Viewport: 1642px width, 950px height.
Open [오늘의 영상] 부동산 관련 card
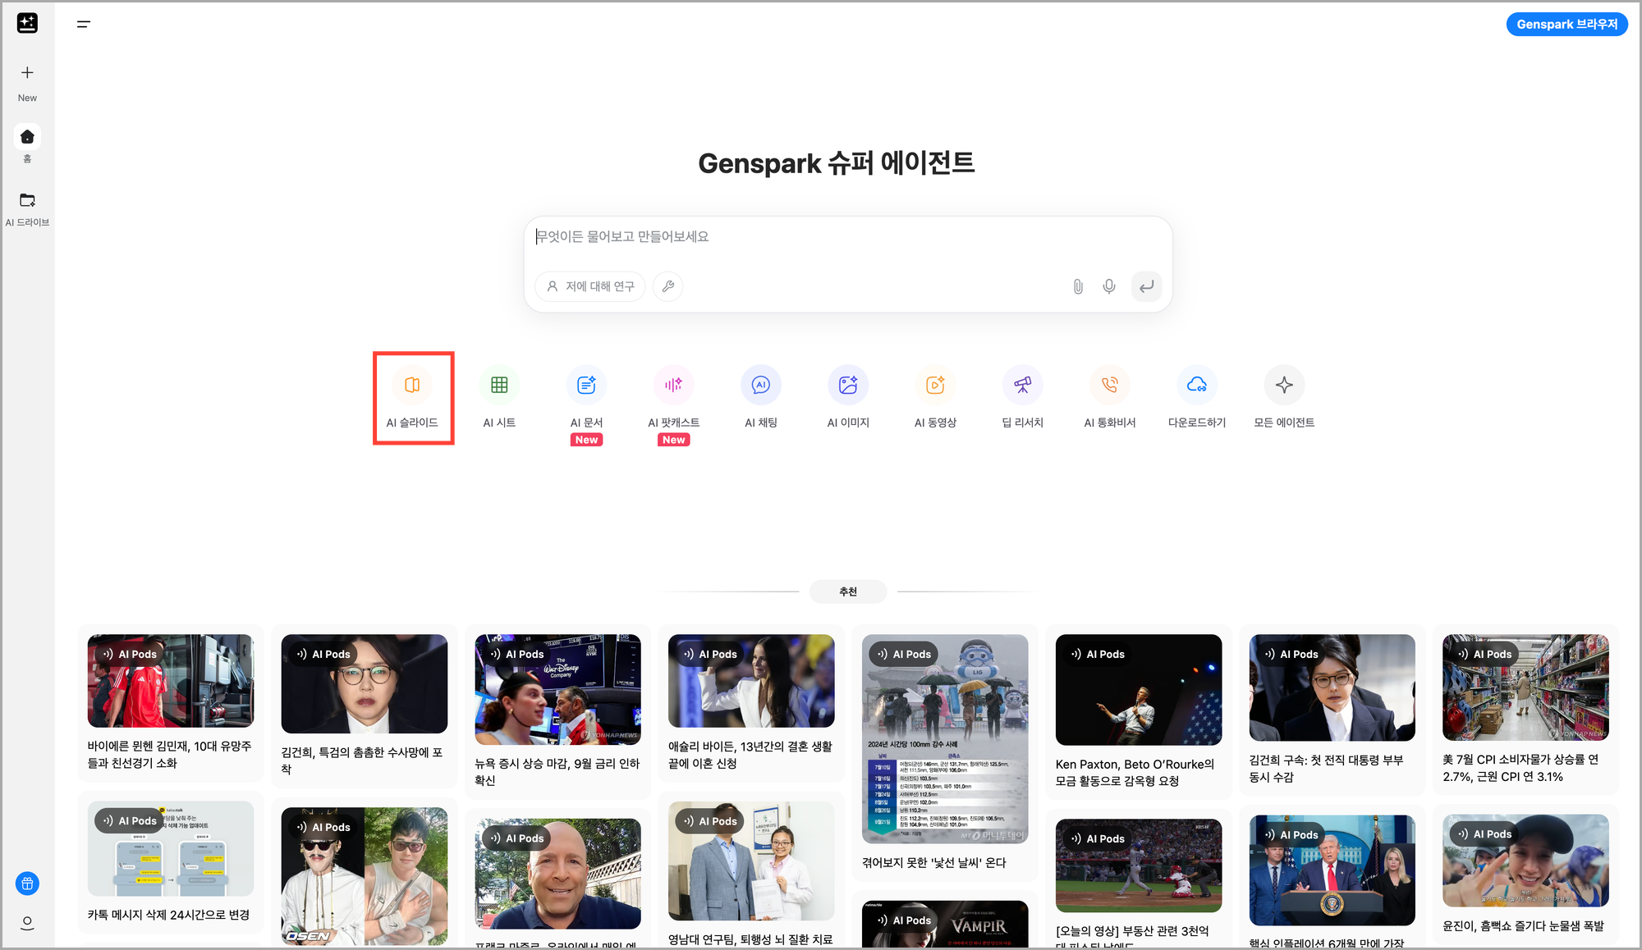(x=1139, y=878)
